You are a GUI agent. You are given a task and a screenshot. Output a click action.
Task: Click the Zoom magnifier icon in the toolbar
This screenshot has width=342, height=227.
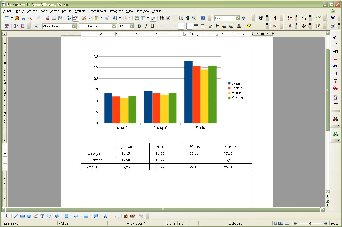coord(194,18)
